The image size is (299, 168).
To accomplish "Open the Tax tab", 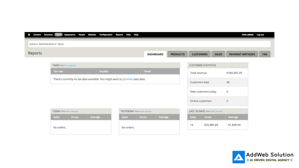I will pyautogui.click(x=265, y=54).
